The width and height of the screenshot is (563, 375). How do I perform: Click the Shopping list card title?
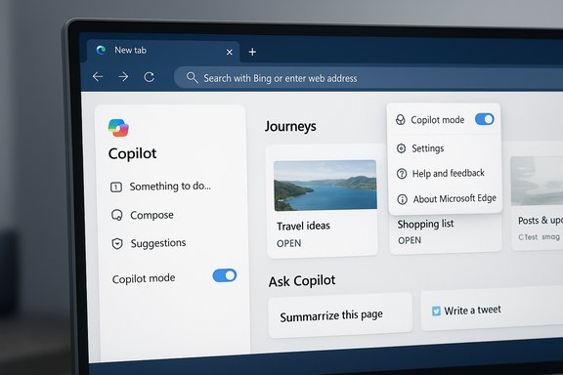pyautogui.click(x=425, y=224)
